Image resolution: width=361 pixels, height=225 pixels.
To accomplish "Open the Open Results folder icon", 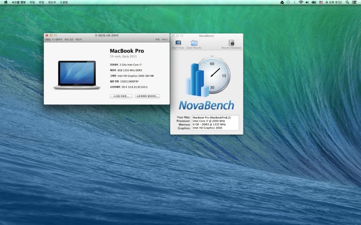I will pyautogui.click(x=194, y=43).
